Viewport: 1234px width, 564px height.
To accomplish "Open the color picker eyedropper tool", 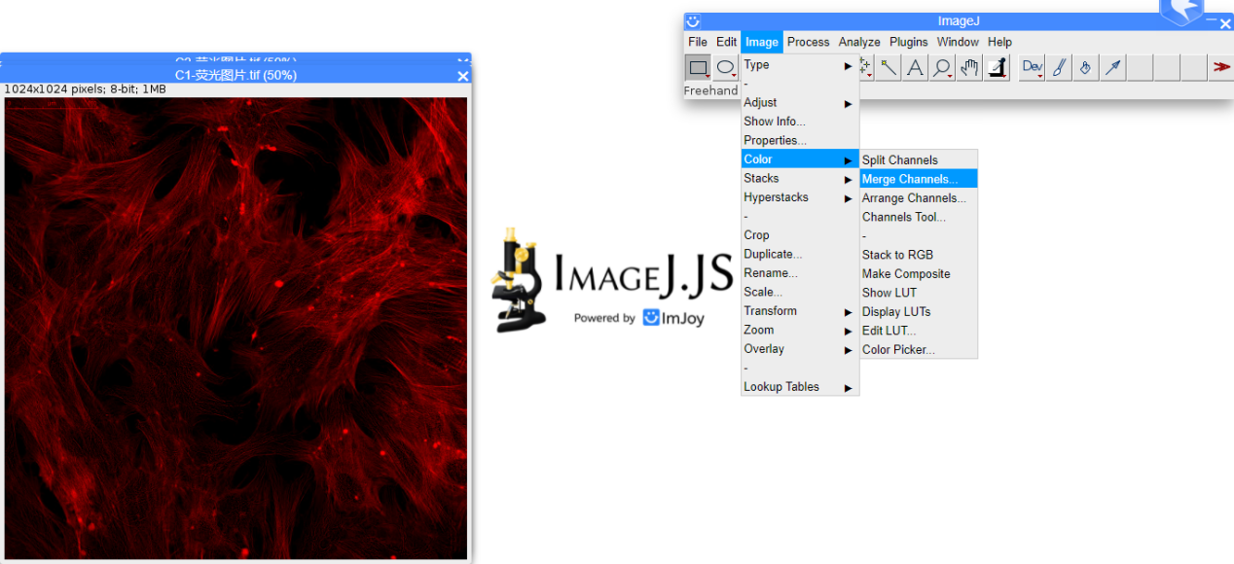I will click(x=996, y=67).
